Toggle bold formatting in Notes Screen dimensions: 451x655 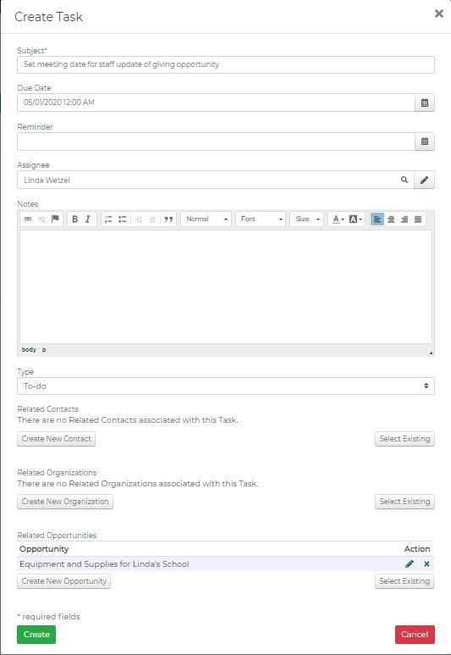coord(74,219)
